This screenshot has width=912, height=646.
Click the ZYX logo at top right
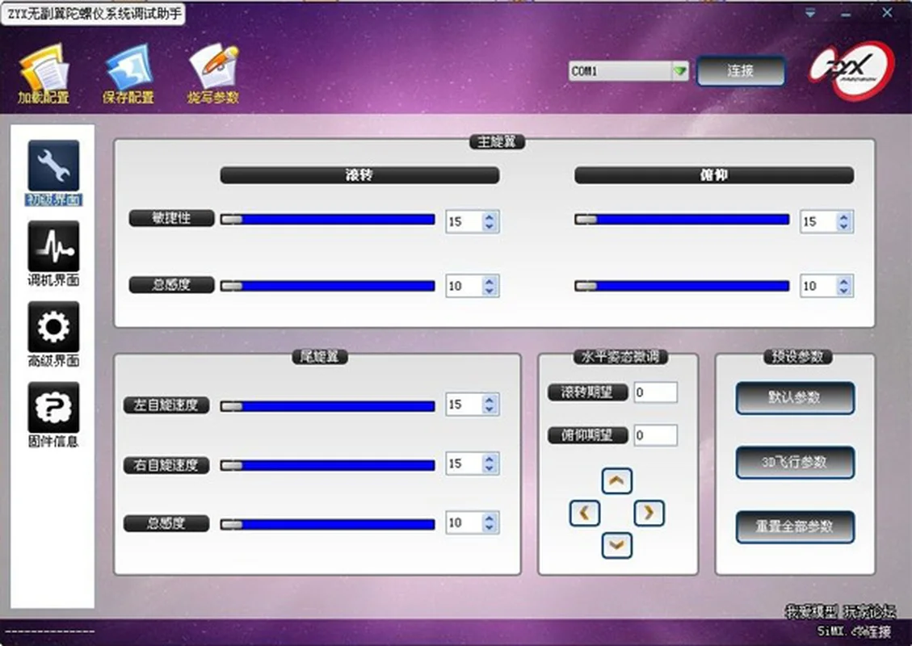click(x=851, y=71)
